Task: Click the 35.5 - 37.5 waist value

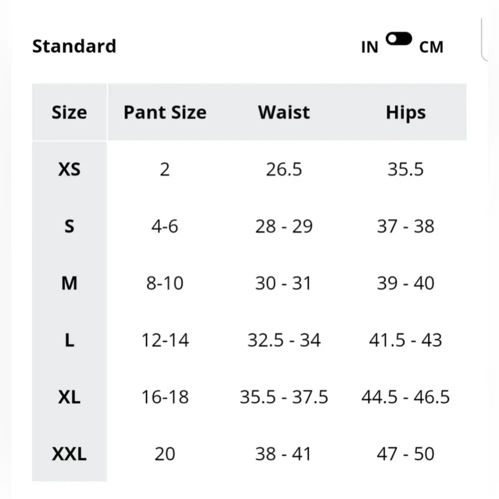Action: (x=284, y=397)
